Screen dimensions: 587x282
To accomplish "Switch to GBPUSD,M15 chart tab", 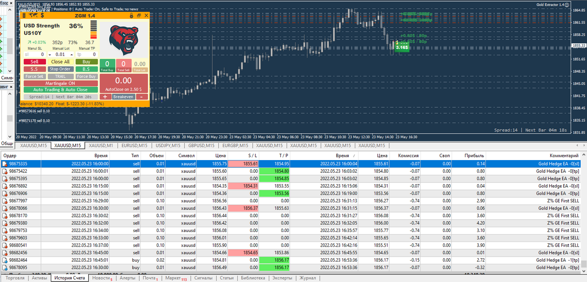I will click(201, 146).
